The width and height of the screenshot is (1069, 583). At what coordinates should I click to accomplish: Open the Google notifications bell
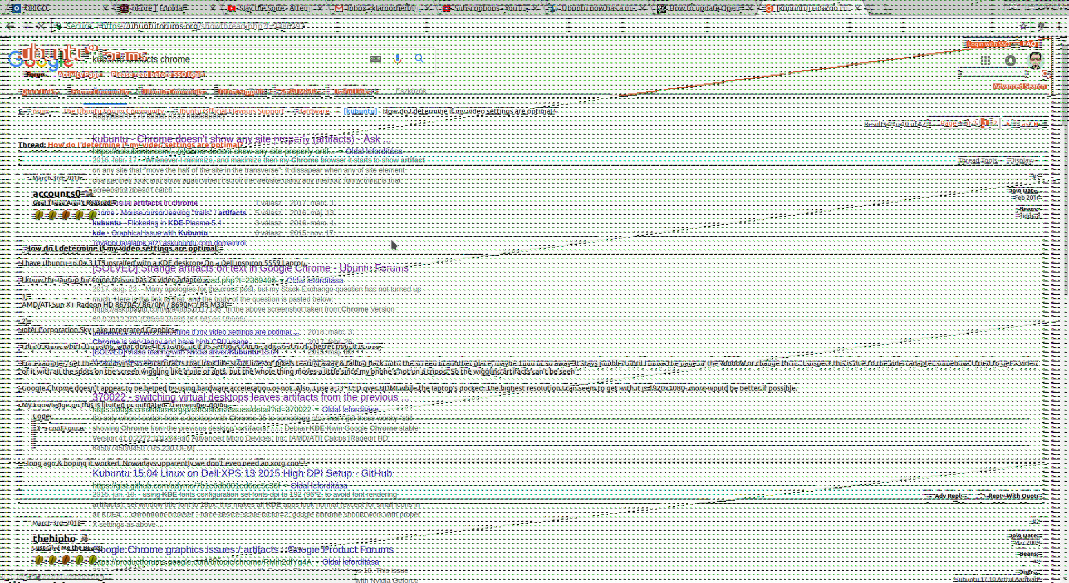pyautogui.click(x=1011, y=61)
